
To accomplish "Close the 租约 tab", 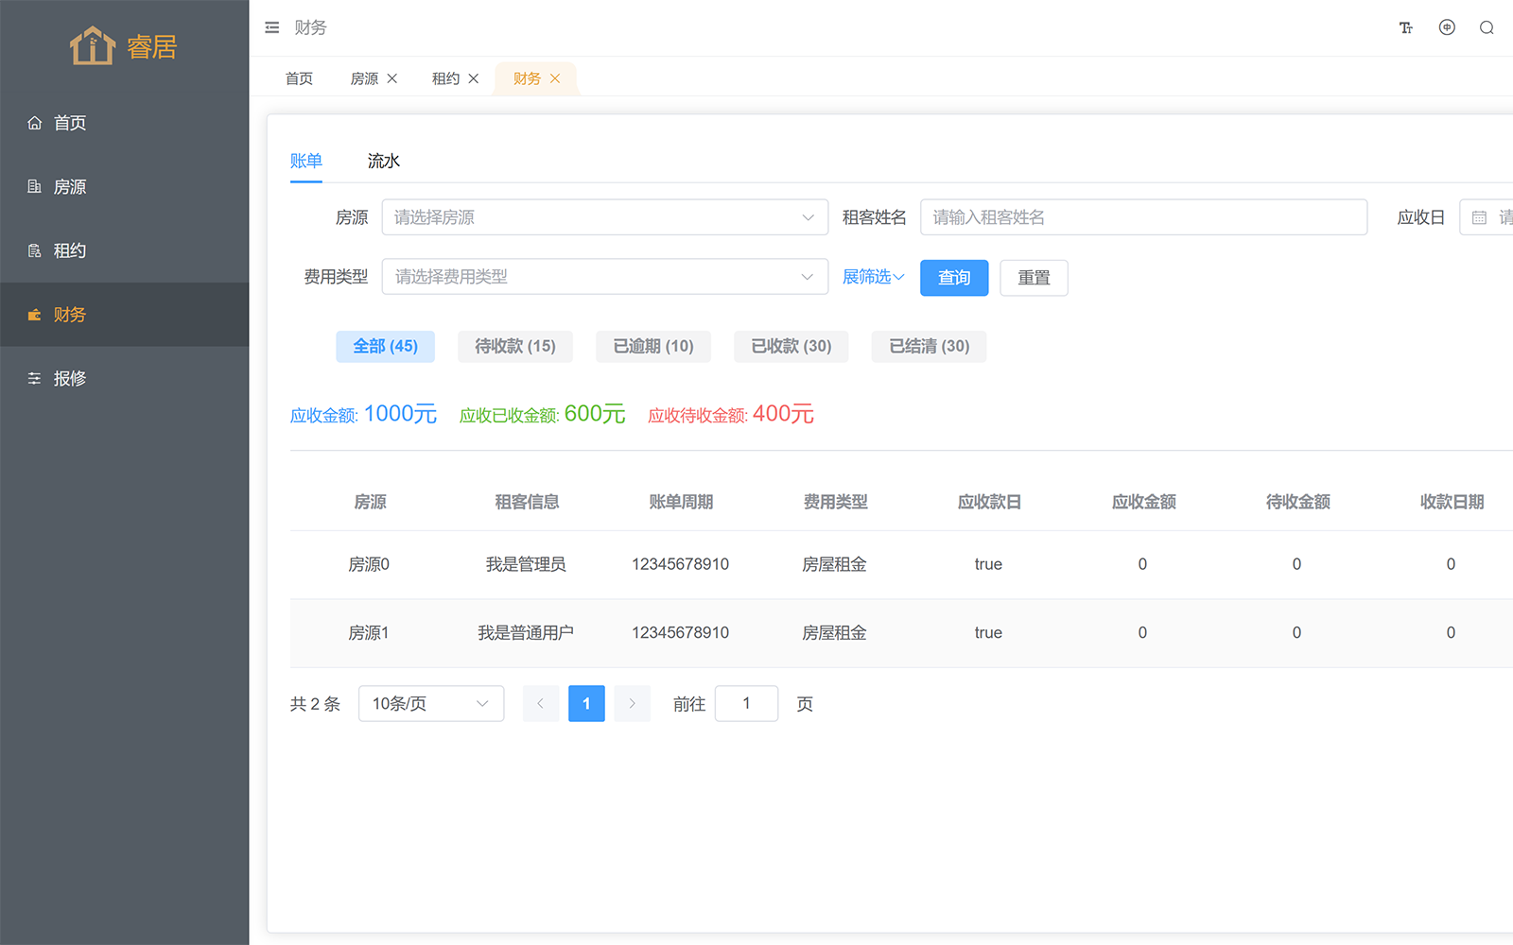I will click(x=474, y=78).
